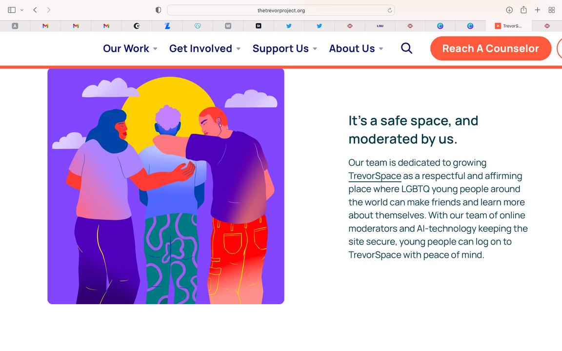The image size is (562, 351).
Task: Switch to the purple LSU tab
Action: tap(380, 26)
